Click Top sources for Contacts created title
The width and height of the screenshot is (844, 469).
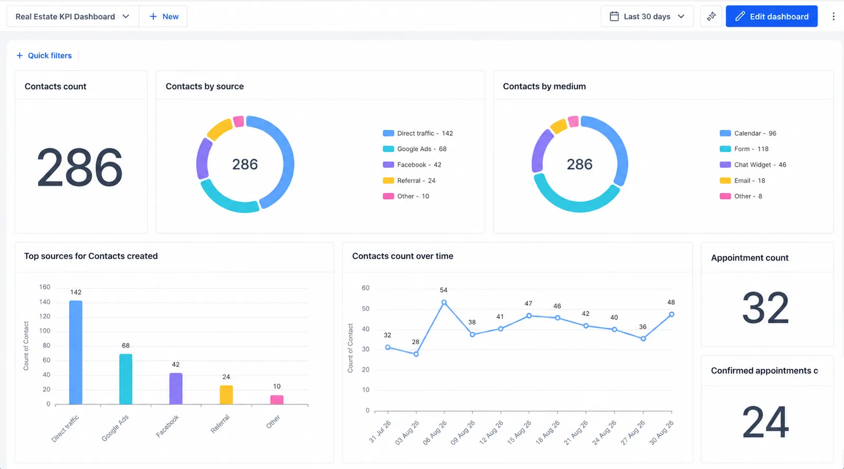[91, 256]
